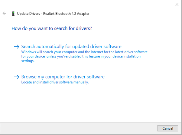The image size is (182, 135).
Task: Click blank area right of Browse my computer
Action: [x=142, y=77]
